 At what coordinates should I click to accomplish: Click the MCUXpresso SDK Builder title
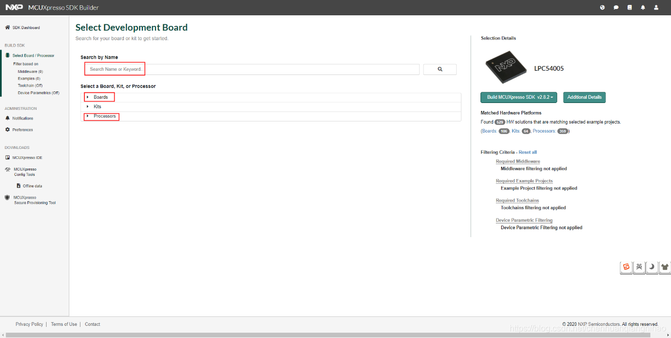[x=63, y=7]
